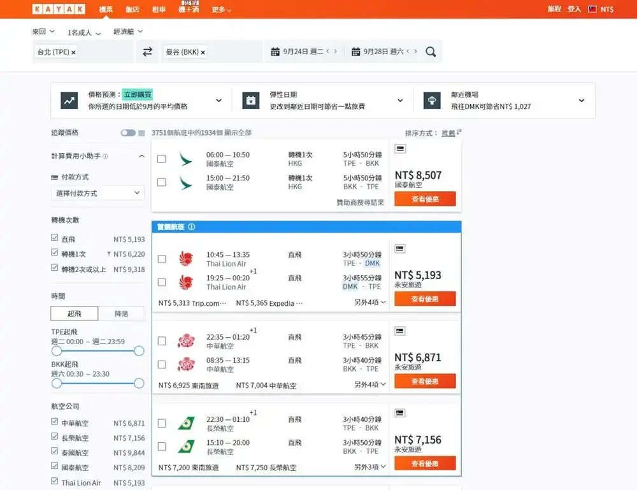This screenshot has width=637, height=490.
Task: Click the 顯示全部 link
Action: click(238, 133)
